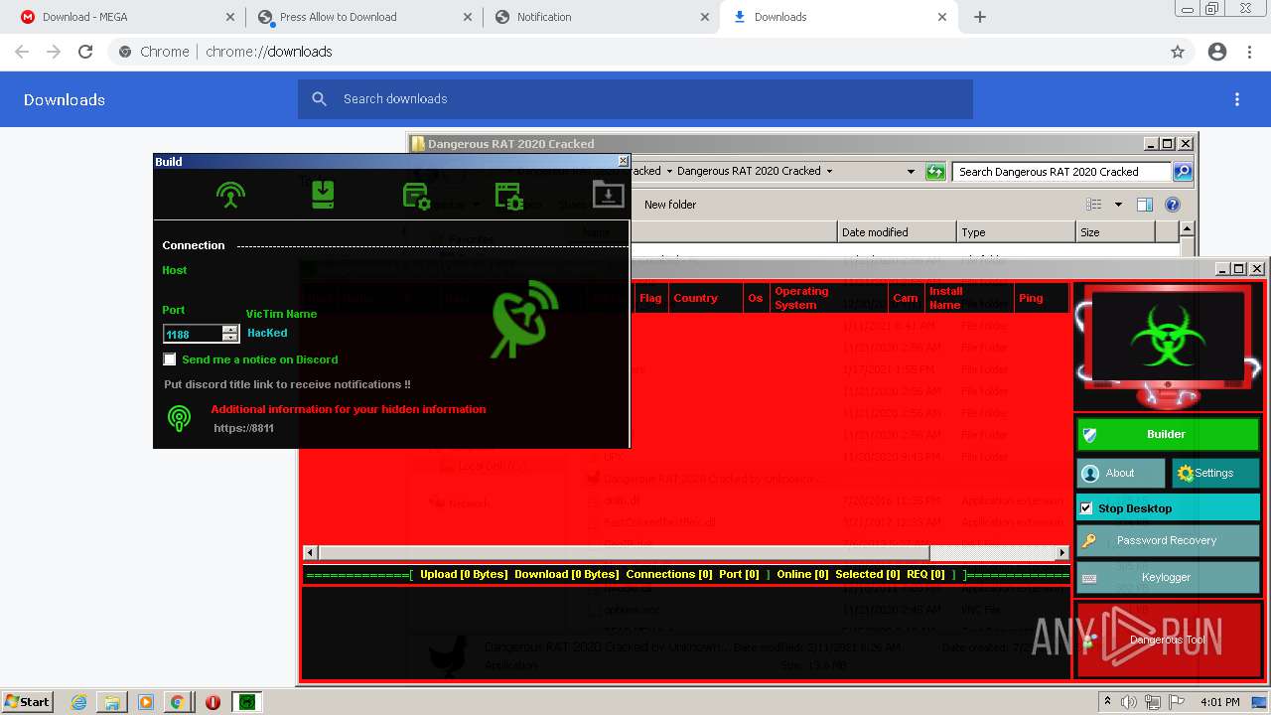
Task: Select the window-with-bug icon in Build window
Action: (508, 195)
